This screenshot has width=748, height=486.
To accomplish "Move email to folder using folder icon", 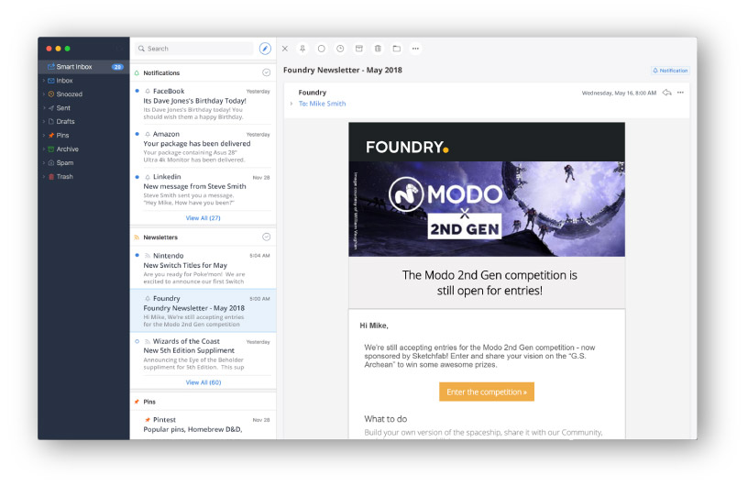I will point(396,49).
